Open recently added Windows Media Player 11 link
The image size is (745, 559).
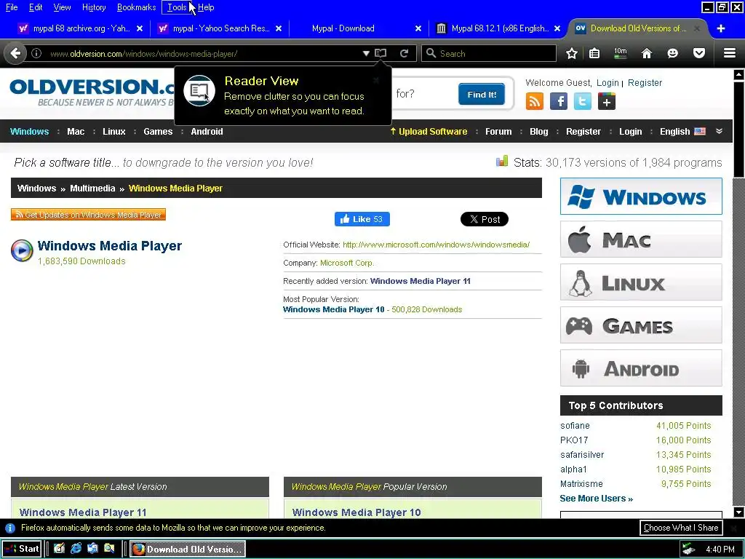(421, 281)
